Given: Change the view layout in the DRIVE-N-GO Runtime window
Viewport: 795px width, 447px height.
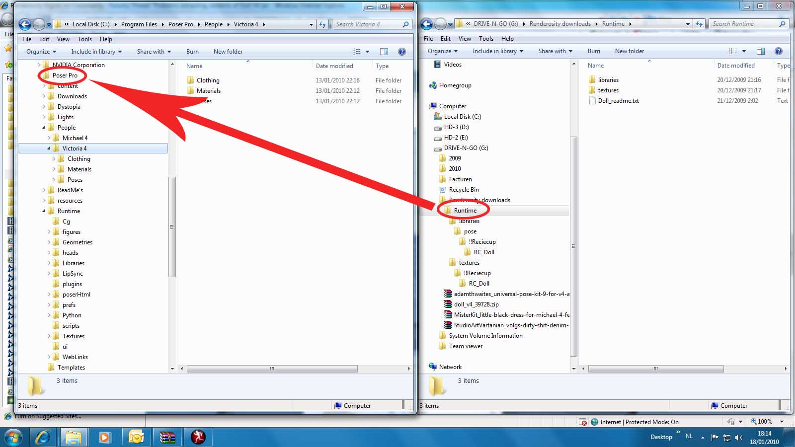Looking at the screenshot, I should [733, 51].
